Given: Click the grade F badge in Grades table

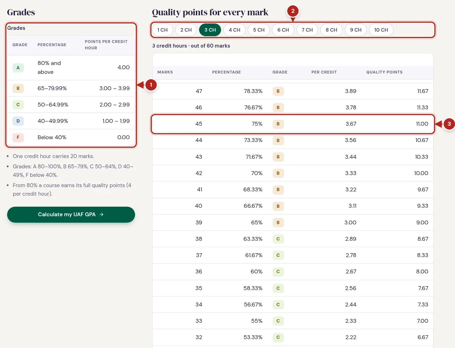Looking at the screenshot, I should pos(18,137).
